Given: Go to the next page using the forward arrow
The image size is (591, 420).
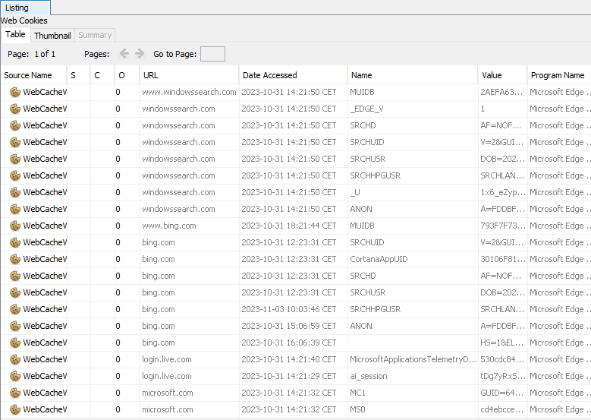Looking at the screenshot, I should [140, 54].
